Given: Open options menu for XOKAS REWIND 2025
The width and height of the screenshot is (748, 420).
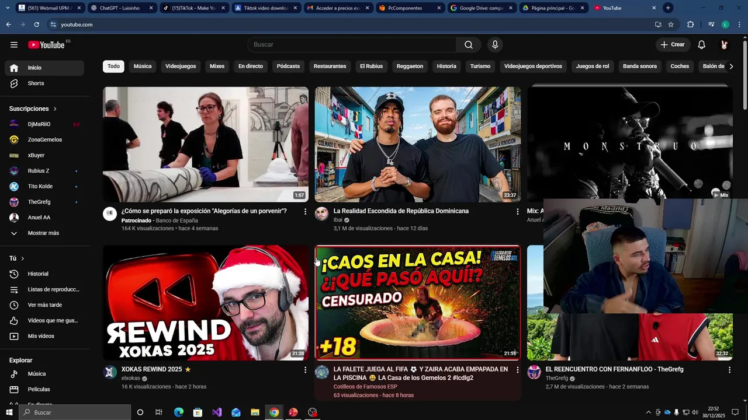Looking at the screenshot, I should [x=305, y=370].
